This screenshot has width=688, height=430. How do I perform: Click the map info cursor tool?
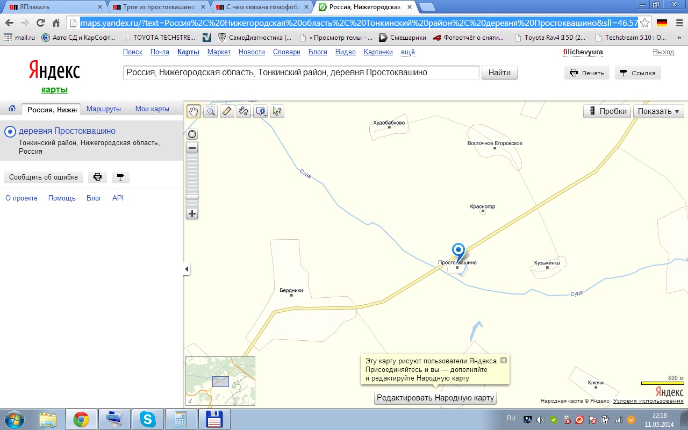click(277, 111)
